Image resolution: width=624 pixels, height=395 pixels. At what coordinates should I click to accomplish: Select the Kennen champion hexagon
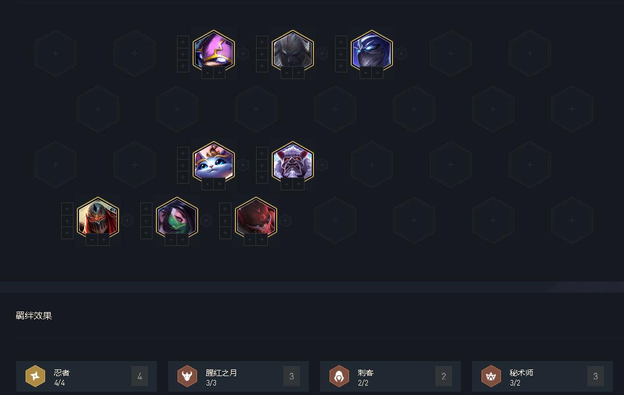tap(214, 52)
